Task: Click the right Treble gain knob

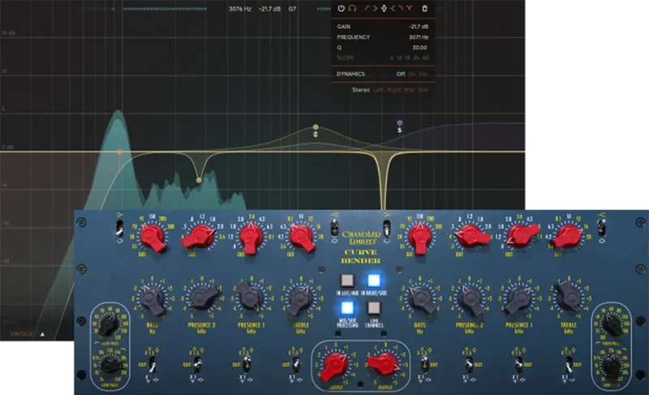Action: pos(569,296)
